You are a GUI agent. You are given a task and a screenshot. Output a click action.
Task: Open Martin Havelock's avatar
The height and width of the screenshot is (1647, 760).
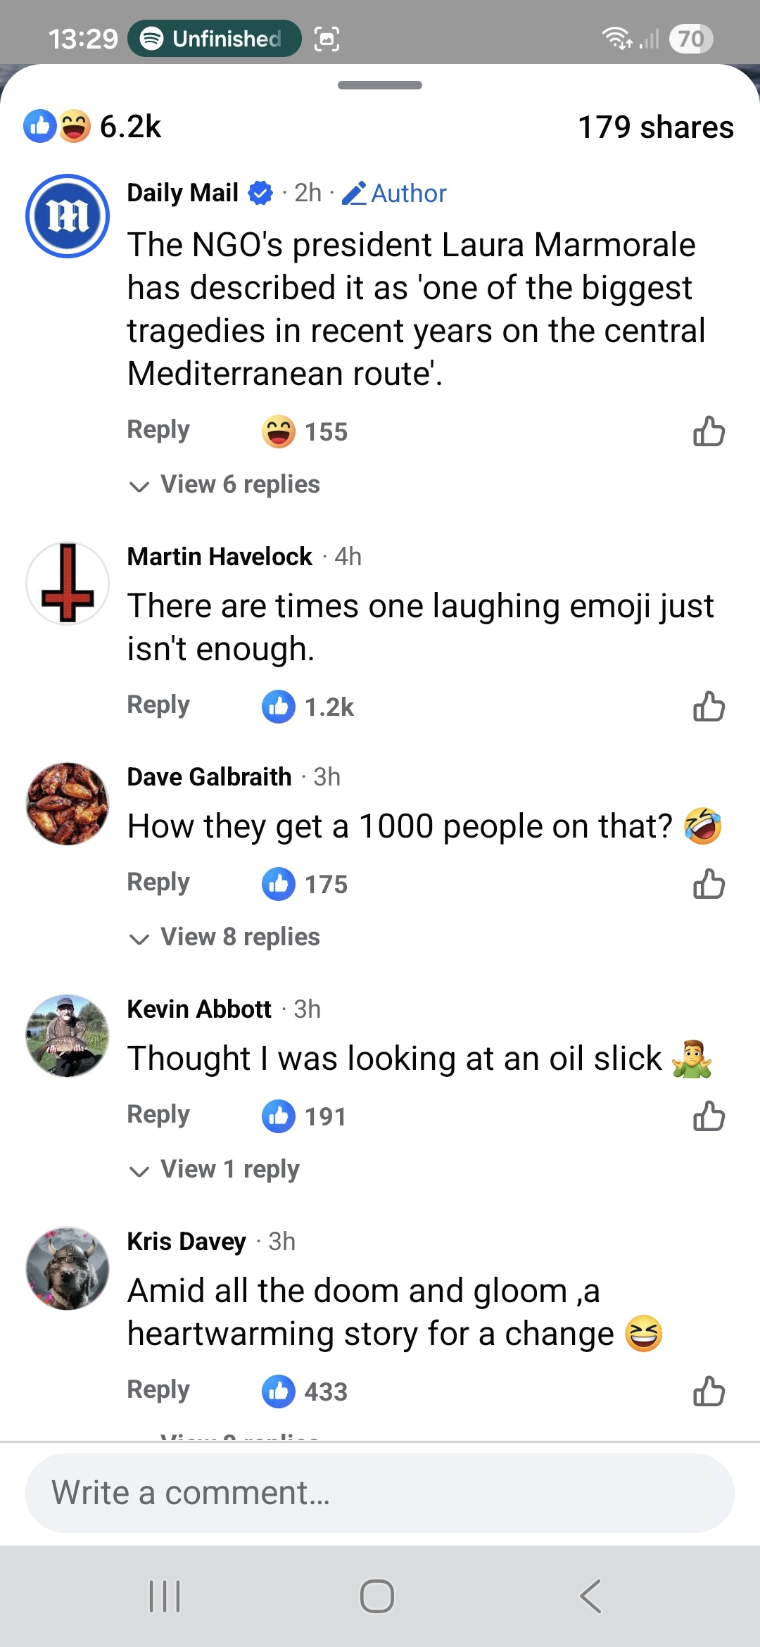(68, 583)
